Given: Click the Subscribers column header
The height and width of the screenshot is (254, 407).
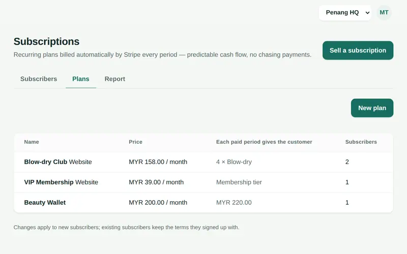Looking at the screenshot, I should coord(361,142).
